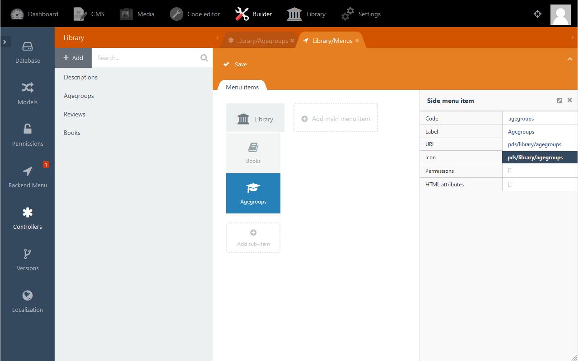
Task: Select the Books side menu item
Action: [x=253, y=153]
